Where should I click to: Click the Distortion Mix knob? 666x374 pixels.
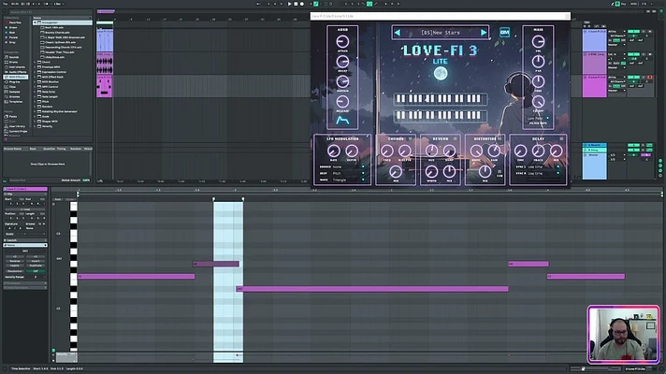click(485, 171)
